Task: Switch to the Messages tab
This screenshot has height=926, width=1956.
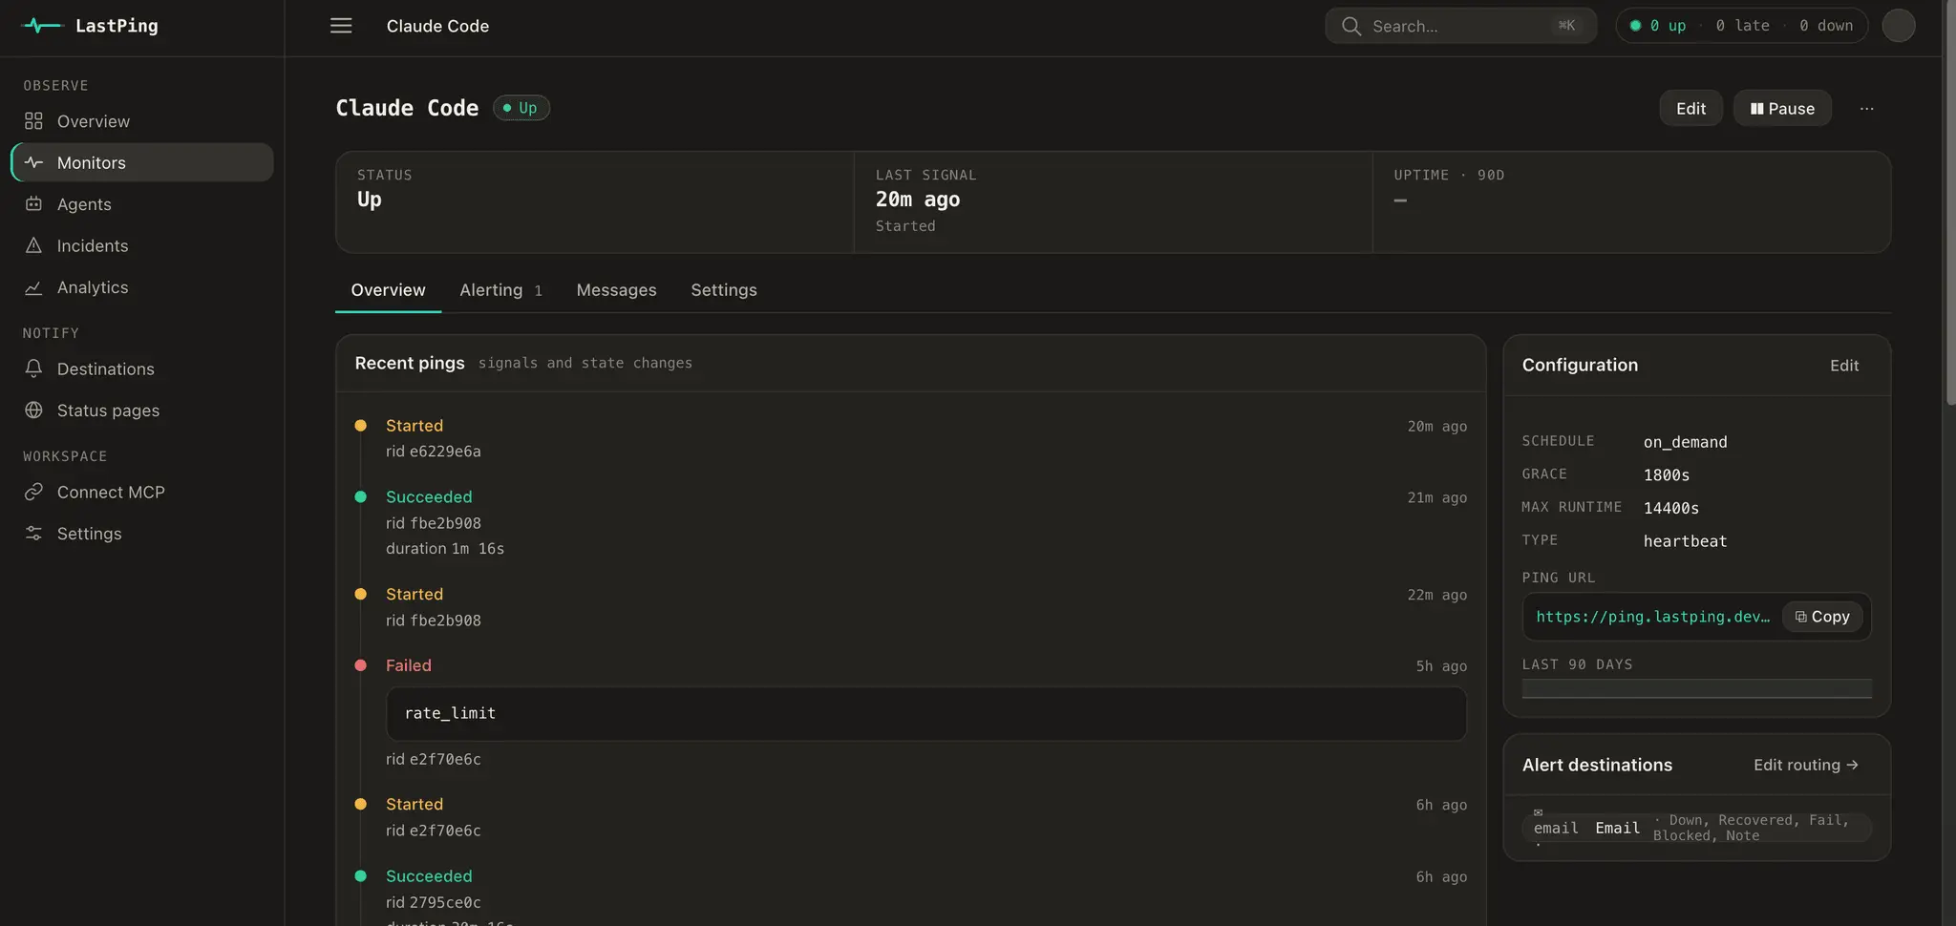Action: (616, 290)
